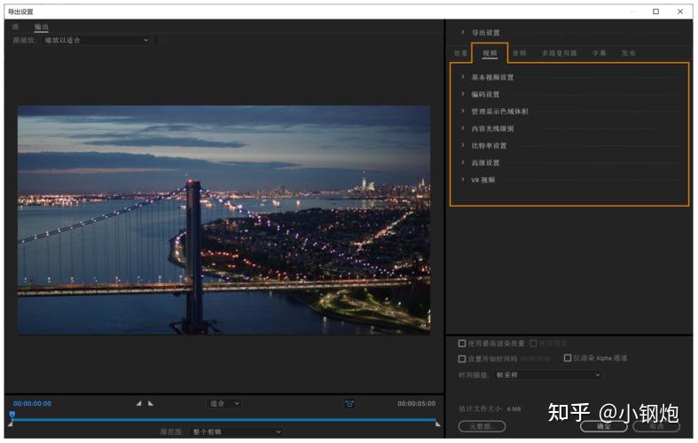Image resolution: width=698 pixels, height=443 pixels.
Task: Open the 帧采样 time interpolation dropdown
Action: point(548,375)
